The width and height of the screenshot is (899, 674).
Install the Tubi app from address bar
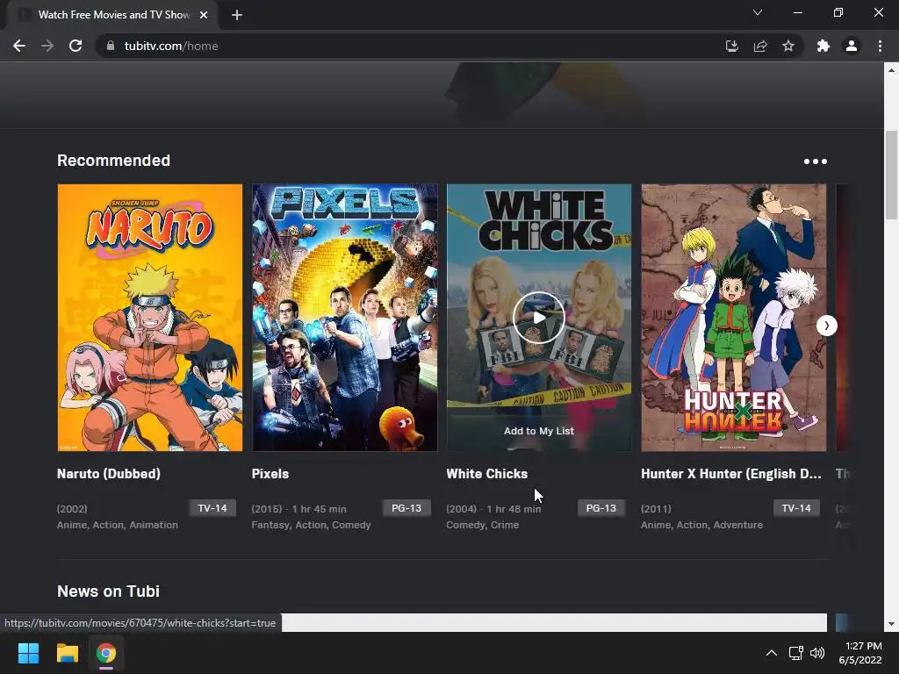731,46
